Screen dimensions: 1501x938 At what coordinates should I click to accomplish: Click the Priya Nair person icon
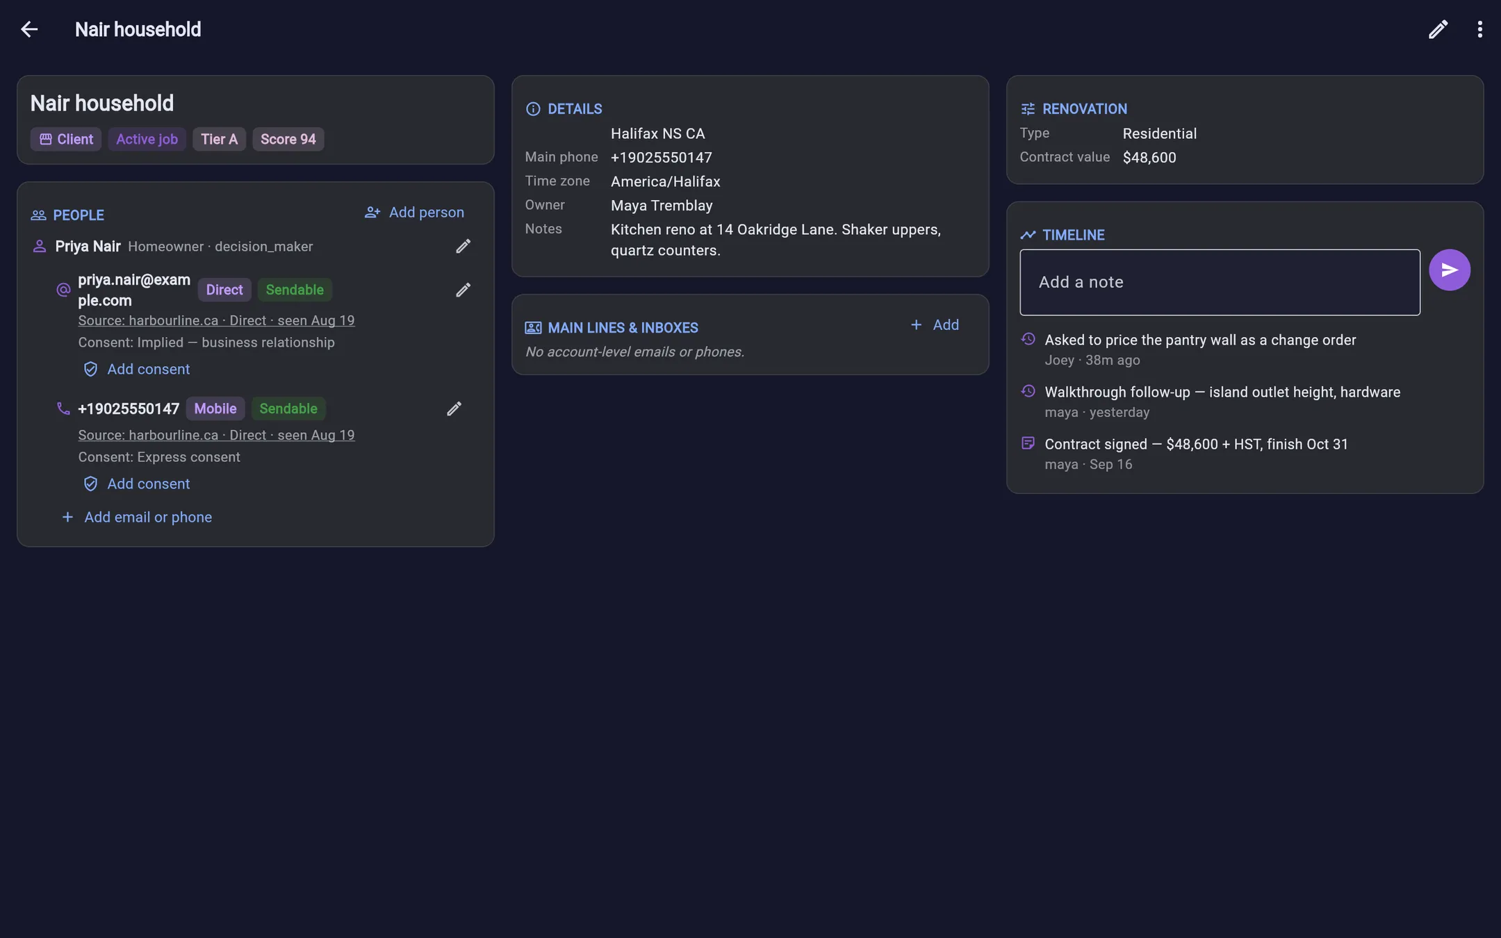(40, 247)
